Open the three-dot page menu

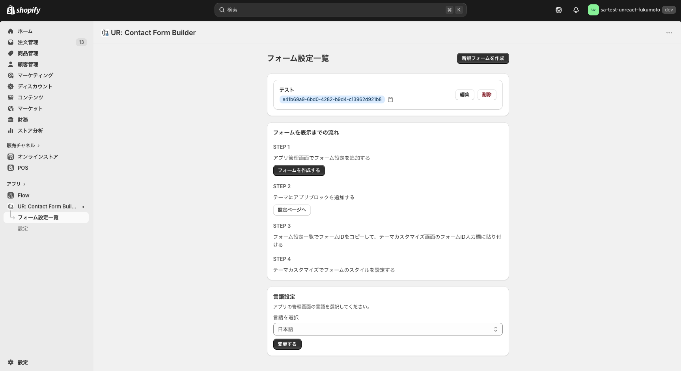click(x=669, y=33)
